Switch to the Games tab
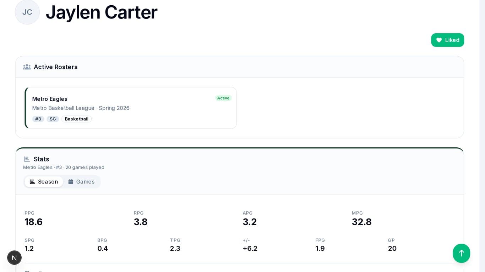 [x=81, y=182]
